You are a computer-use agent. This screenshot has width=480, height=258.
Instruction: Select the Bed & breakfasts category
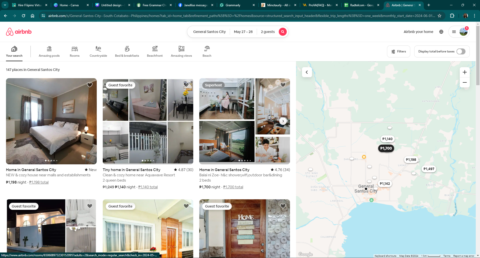pos(127,52)
